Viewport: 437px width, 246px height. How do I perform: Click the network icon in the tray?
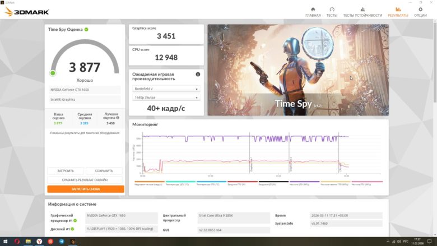point(393,242)
